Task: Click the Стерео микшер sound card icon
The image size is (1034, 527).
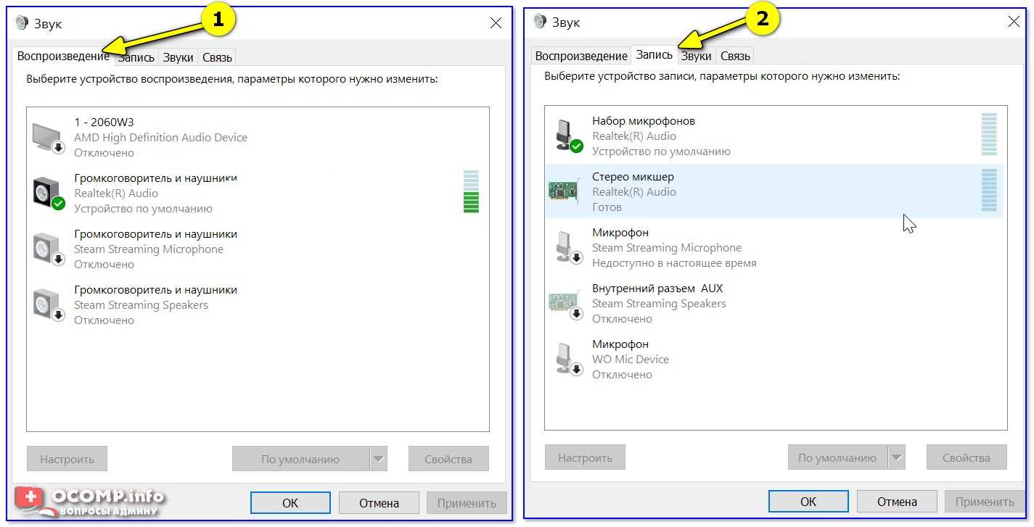Action: 564,191
